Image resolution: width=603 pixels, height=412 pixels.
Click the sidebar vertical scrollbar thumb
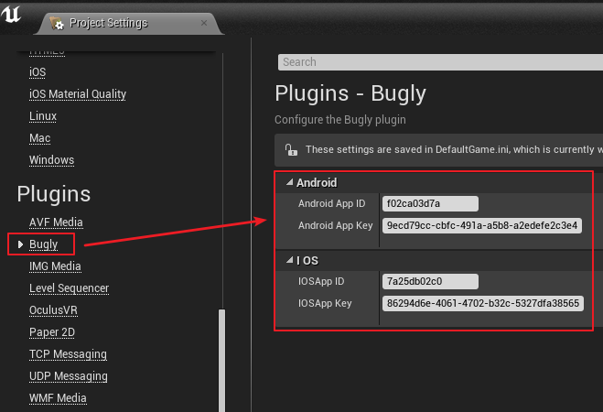(x=222, y=360)
